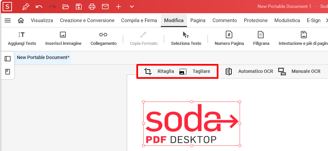Send the document by email envelope icon

coord(105,7)
